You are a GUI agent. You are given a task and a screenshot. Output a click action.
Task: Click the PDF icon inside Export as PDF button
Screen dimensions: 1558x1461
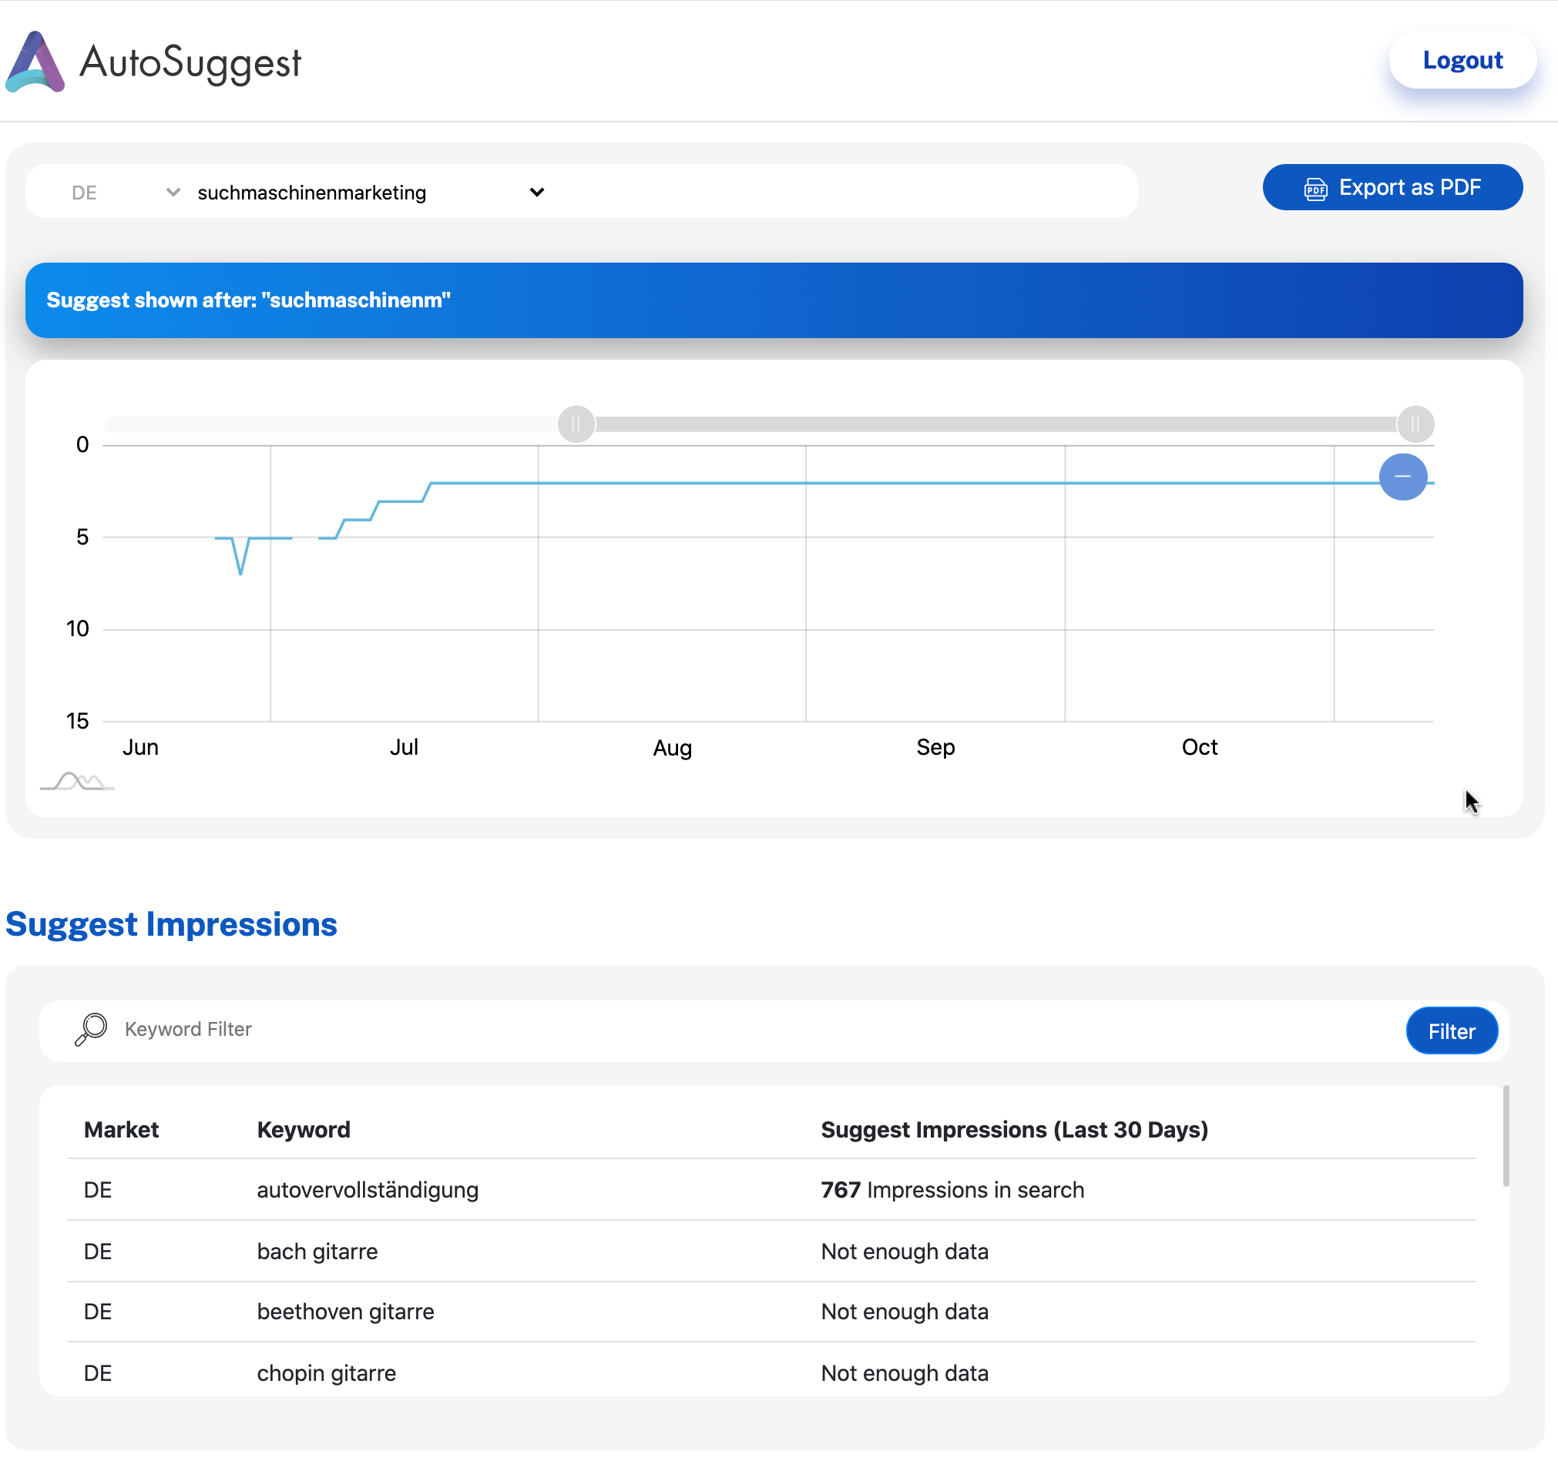point(1317,188)
